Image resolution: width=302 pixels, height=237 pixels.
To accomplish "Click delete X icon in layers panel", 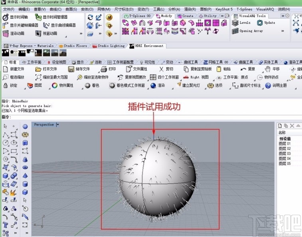I will pos(292,126).
